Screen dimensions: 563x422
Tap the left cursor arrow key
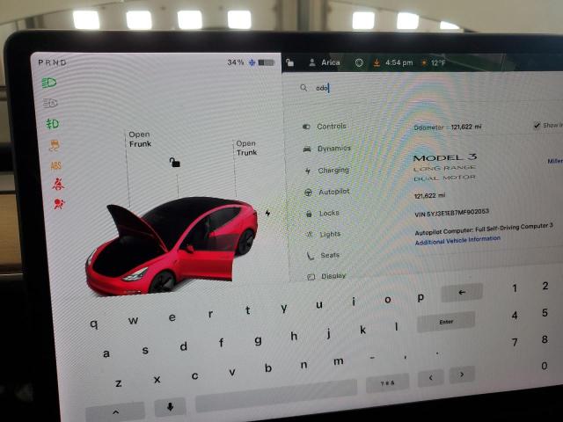pyautogui.click(x=430, y=377)
